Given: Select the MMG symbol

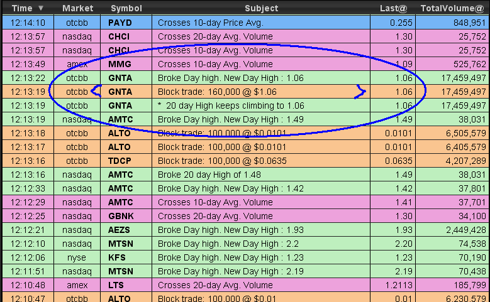Looking at the screenshot, I should pyautogui.click(x=120, y=64).
